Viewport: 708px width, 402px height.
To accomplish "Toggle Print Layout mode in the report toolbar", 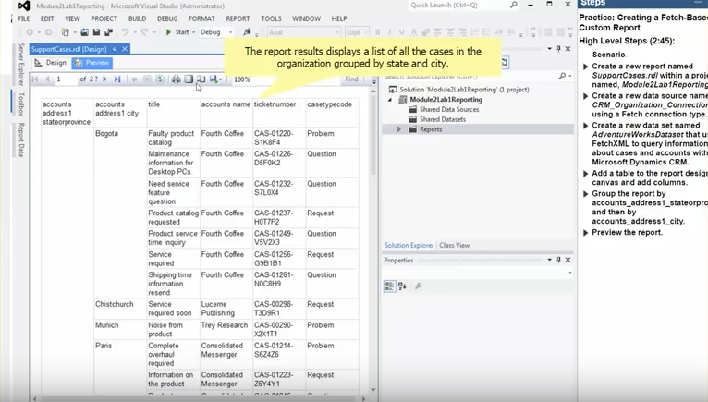I will pyautogui.click(x=189, y=79).
